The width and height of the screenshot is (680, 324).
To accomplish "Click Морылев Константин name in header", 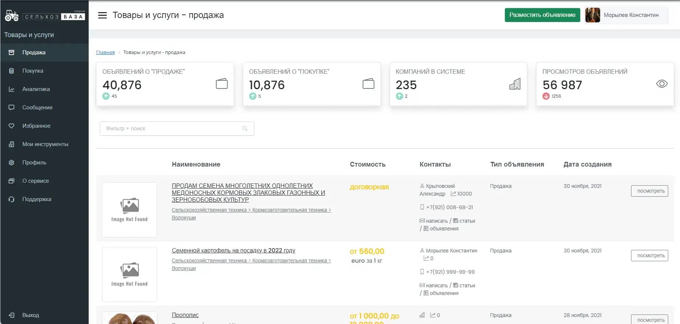I will point(631,15).
